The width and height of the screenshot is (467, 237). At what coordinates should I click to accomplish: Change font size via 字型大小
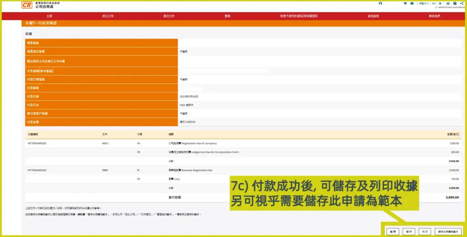pyautogui.click(x=424, y=4)
